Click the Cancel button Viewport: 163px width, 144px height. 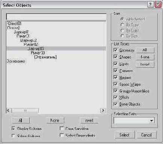click(x=146, y=135)
